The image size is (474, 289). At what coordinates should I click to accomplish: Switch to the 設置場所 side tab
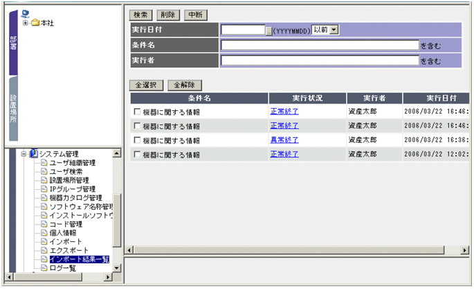(x=13, y=109)
